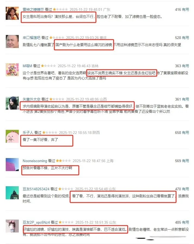Screen dimensions: 194x244
Task: Click 豆友2P_xpc6Nz4 avatar image
Action: point(12,226)
